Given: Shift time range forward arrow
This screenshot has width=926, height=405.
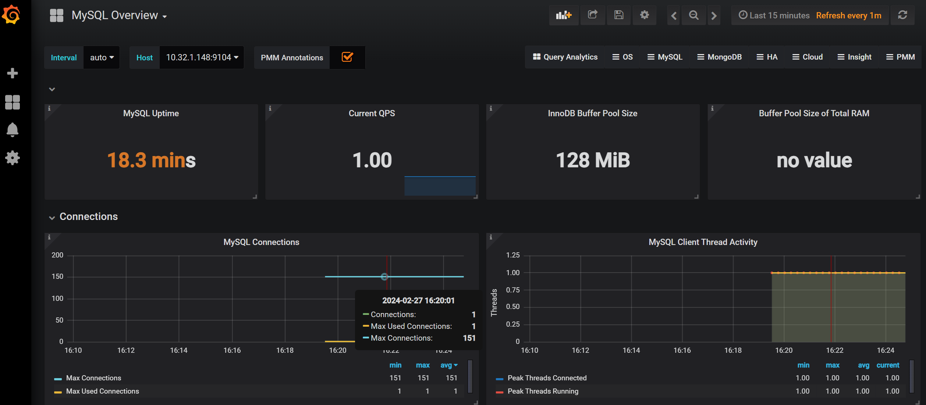Looking at the screenshot, I should coord(714,15).
